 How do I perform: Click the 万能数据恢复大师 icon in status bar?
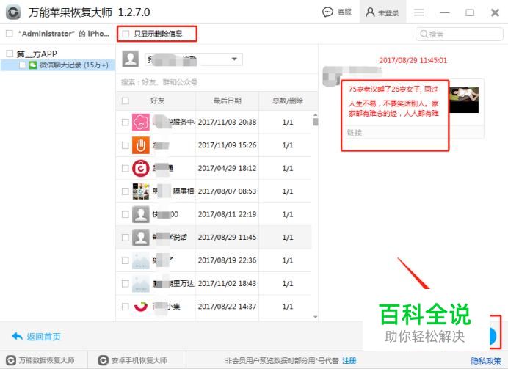[11, 360]
